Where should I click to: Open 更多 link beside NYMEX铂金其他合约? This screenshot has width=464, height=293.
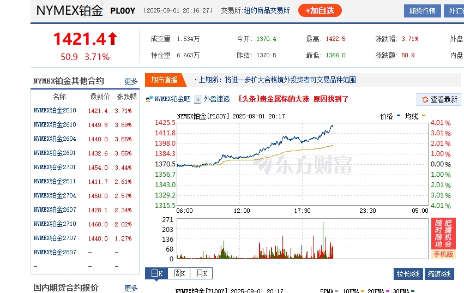[x=131, y=81]
